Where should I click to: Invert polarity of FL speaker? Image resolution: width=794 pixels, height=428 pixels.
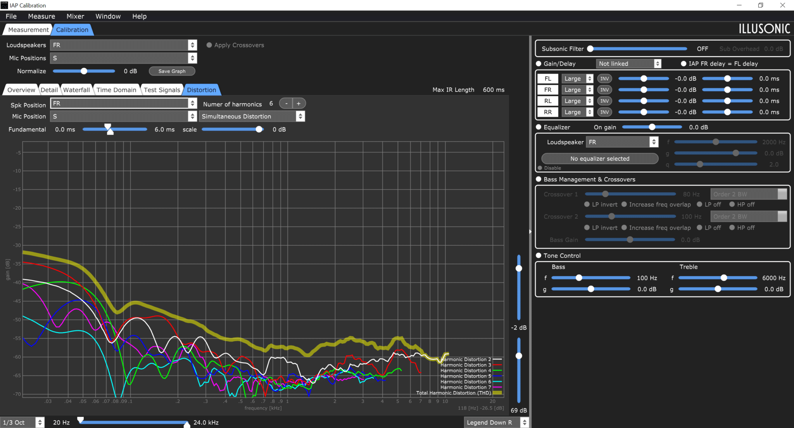[x=604, y=79]
